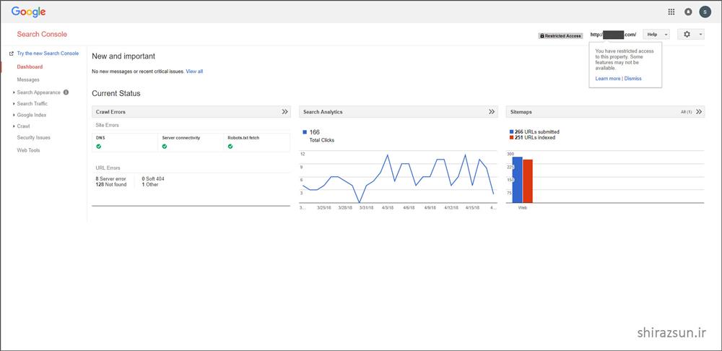Screen dimensions: 722x351
Task: Open the Help dropdown
Action: pos(656,34)
